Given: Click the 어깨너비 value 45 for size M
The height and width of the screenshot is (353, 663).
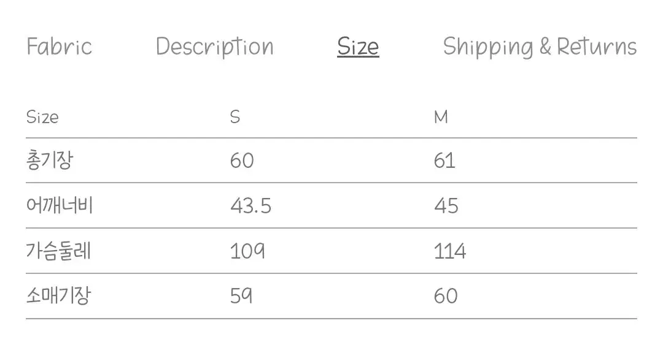Looking at the screenshot, I should [x=446, y=206].
